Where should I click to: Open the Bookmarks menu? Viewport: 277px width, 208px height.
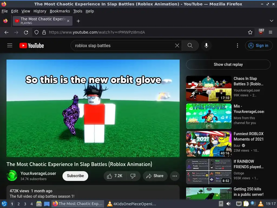tap(60, 11)
